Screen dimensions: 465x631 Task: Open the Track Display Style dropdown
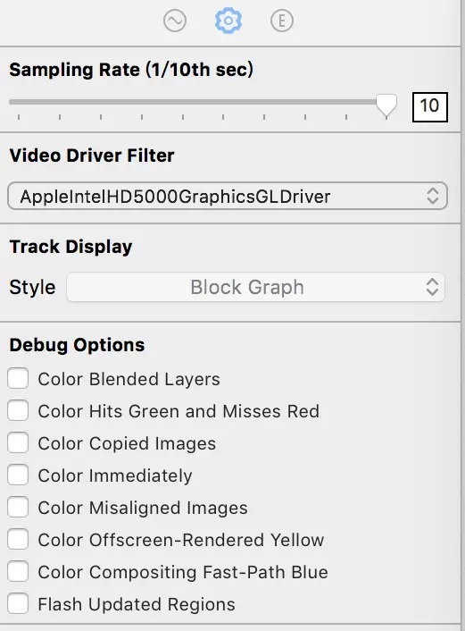point(255,287)
